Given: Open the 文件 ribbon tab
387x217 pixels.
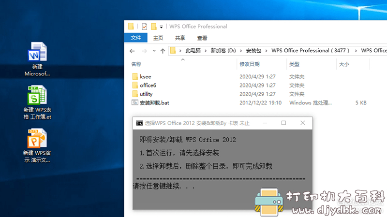Looking at the screenshot, I should pyautogui.click(x=136, y=38).
